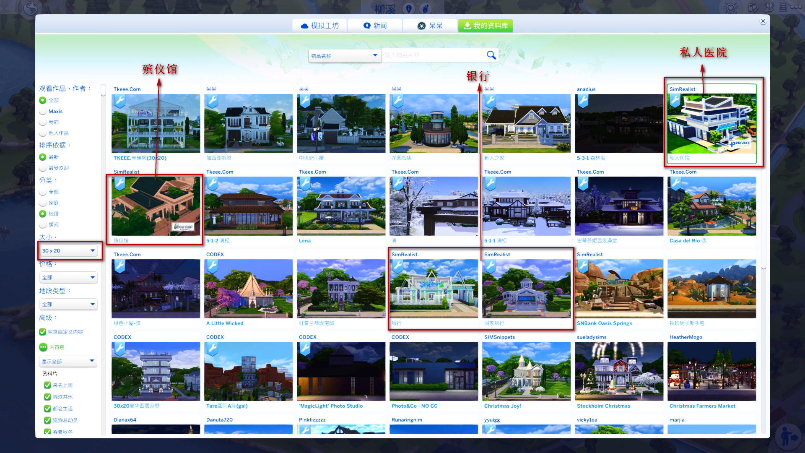Sort by 最新 radio button
This screenshot has height=453, width=805.
pyautogui.click(x=42, y=157)
